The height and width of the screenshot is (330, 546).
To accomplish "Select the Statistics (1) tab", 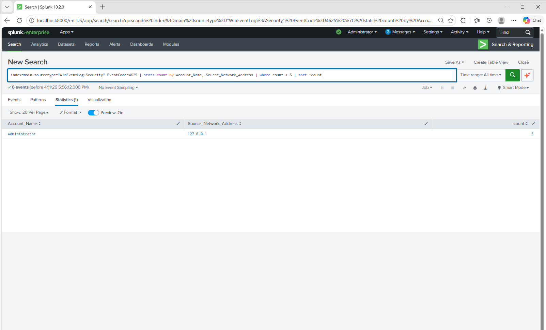I will point(67,100).
